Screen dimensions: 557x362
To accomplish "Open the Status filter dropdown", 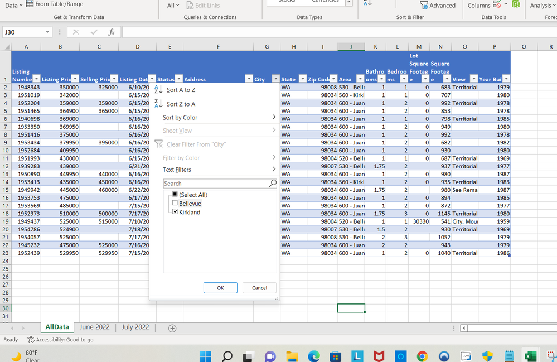I will (x=179, y=79).
